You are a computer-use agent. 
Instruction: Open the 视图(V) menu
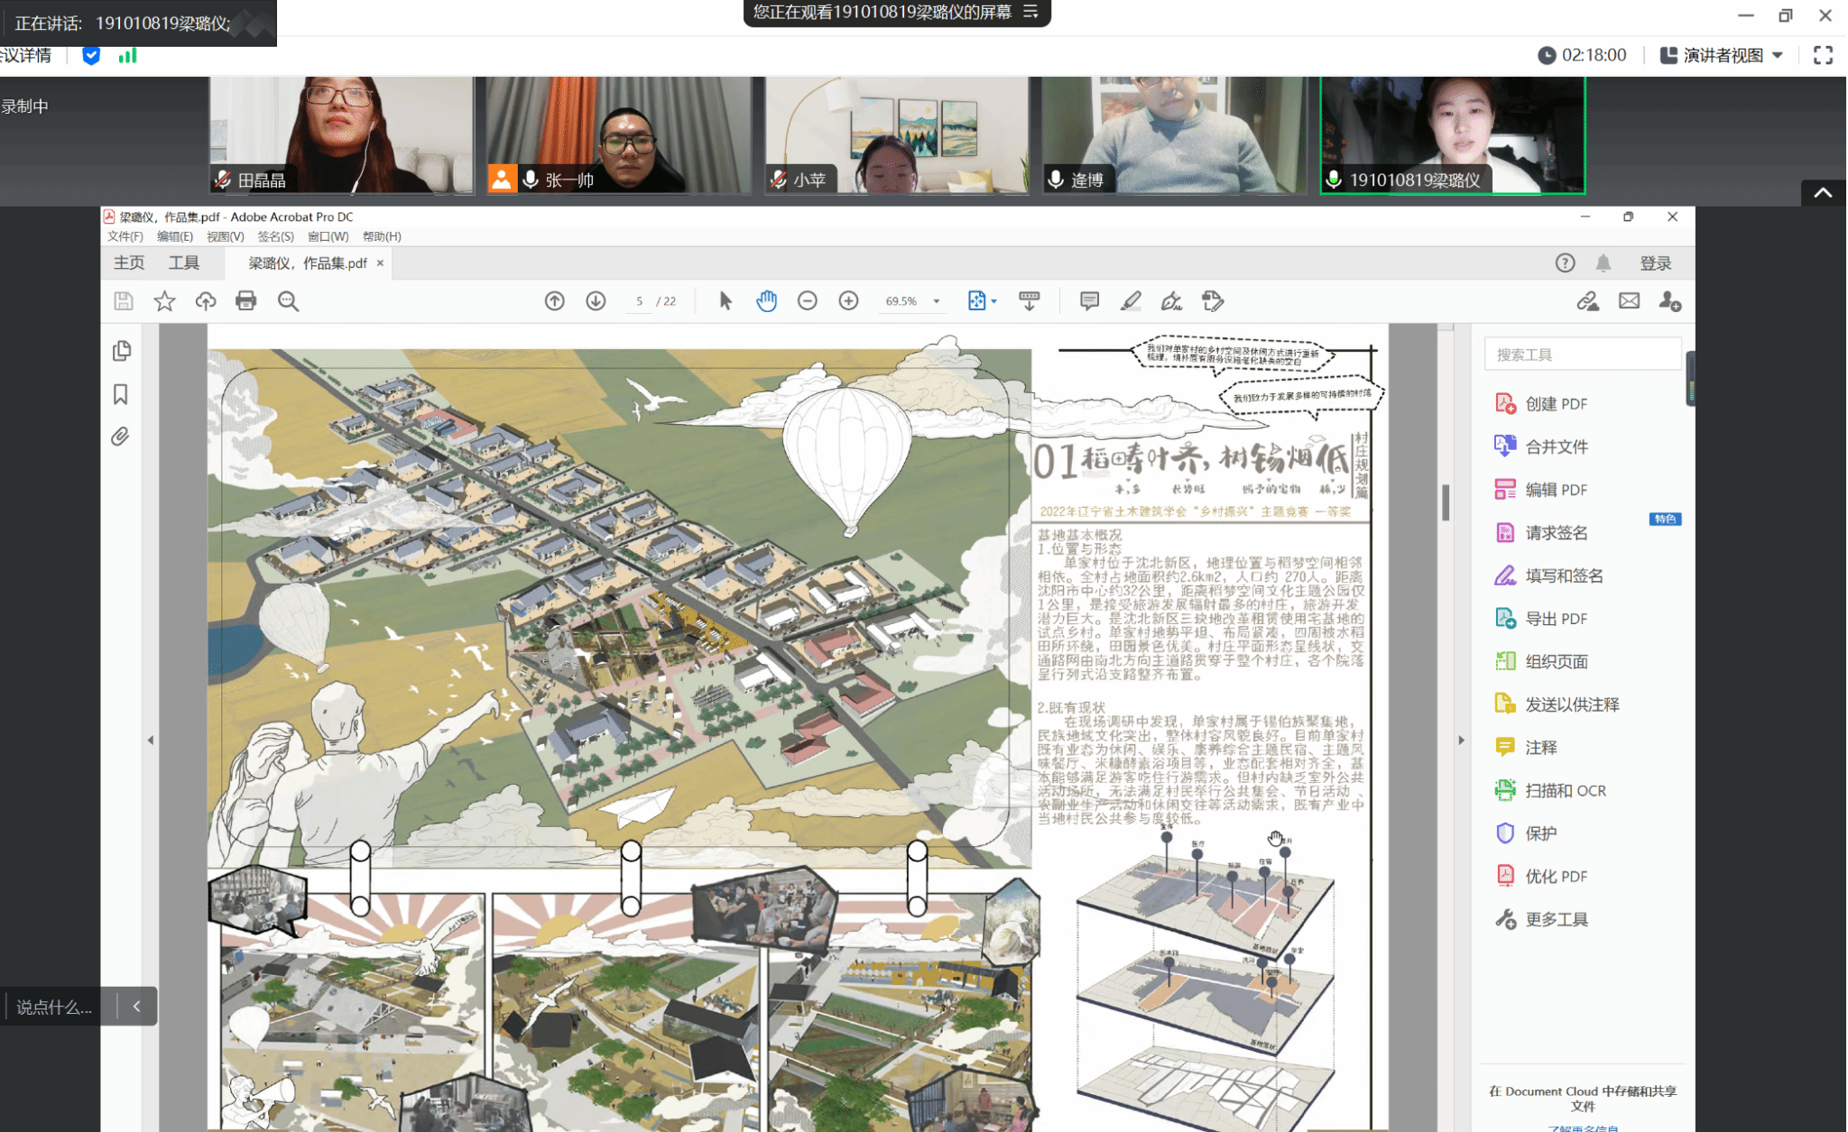225,236
